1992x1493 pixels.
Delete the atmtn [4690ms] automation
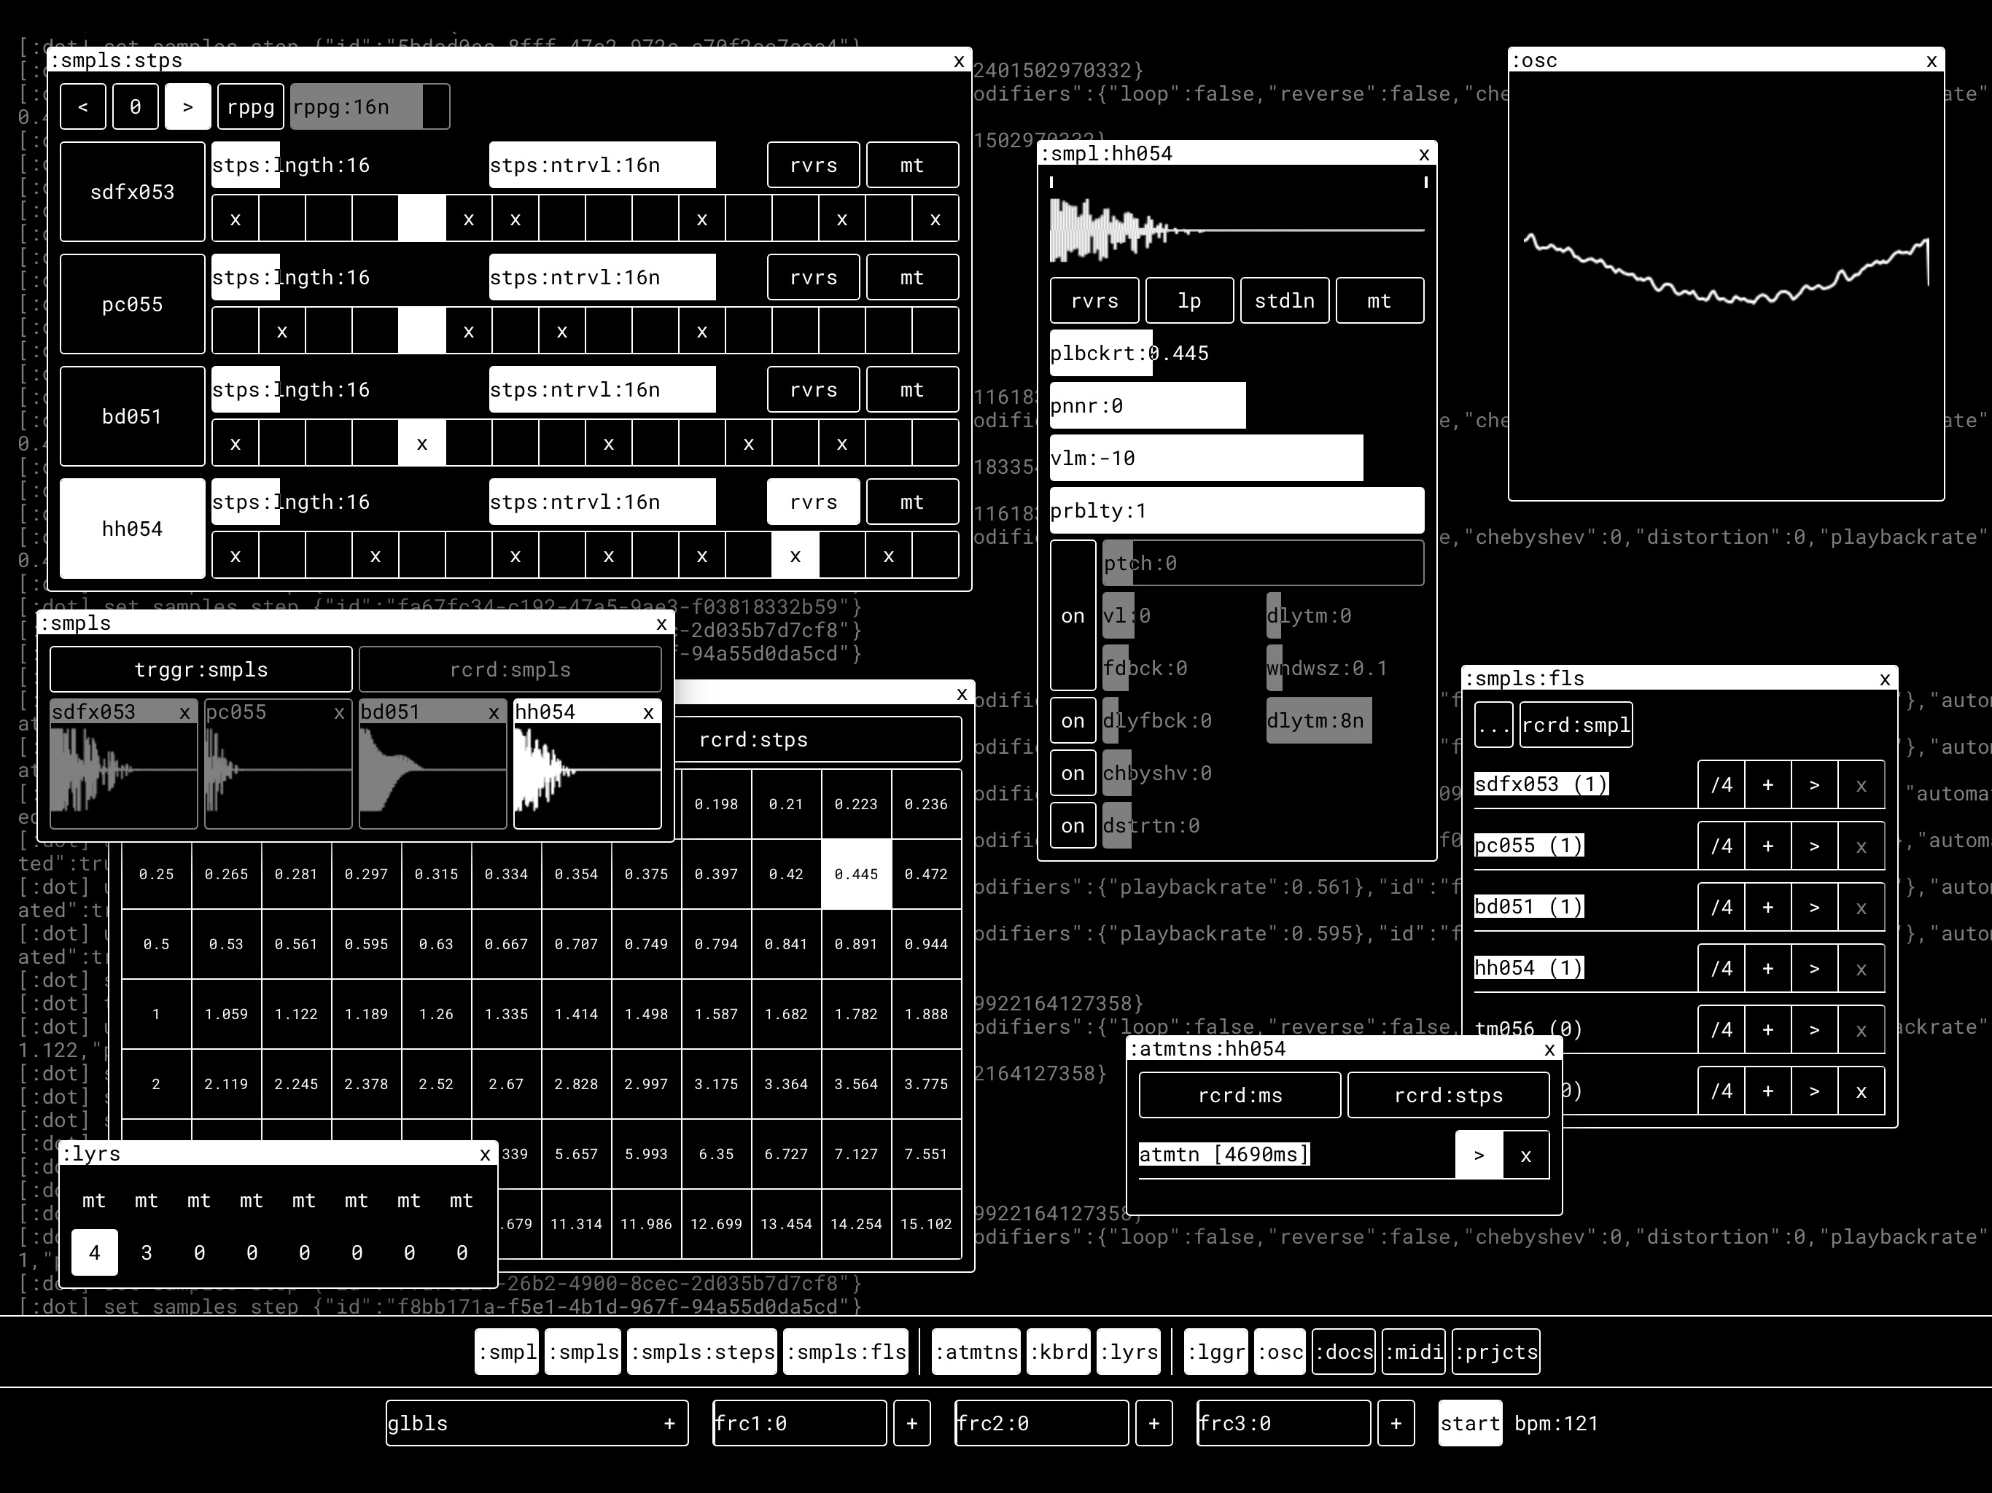[1525, 1155]
